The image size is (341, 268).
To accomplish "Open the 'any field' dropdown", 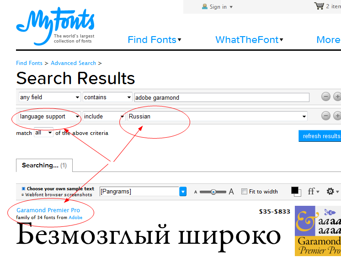I will click(x=50, y=97).
